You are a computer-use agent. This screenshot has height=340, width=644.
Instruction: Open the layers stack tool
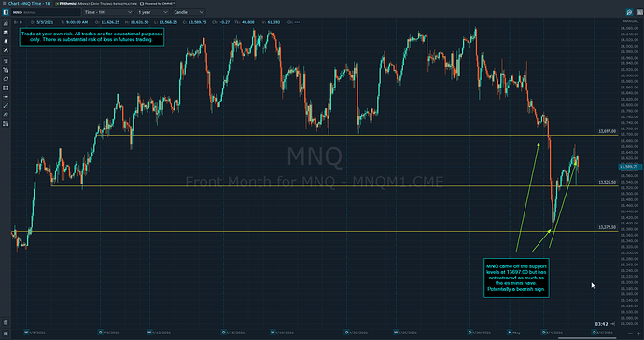6,33
